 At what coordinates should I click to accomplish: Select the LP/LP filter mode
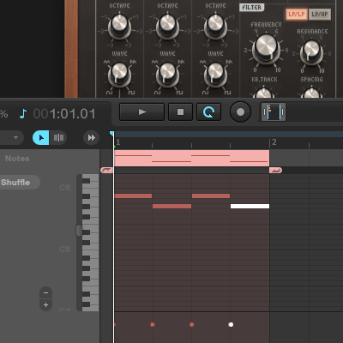pyautogui.click(x=297, y=15)
